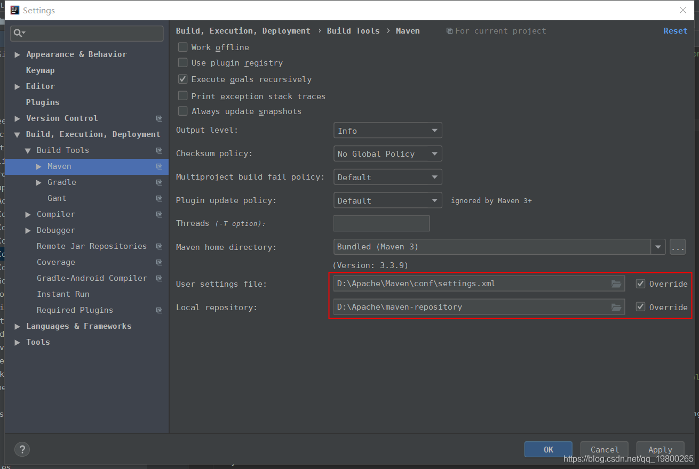Select Plugins in settings tree

(x=43, y=102)
